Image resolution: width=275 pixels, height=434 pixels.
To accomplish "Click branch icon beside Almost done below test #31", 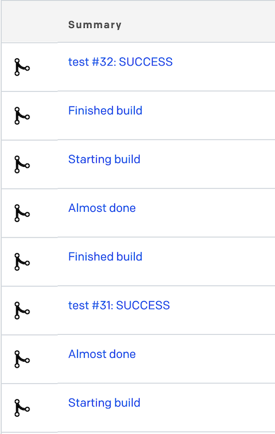I will pyautogui.click(x=22, y=359).
